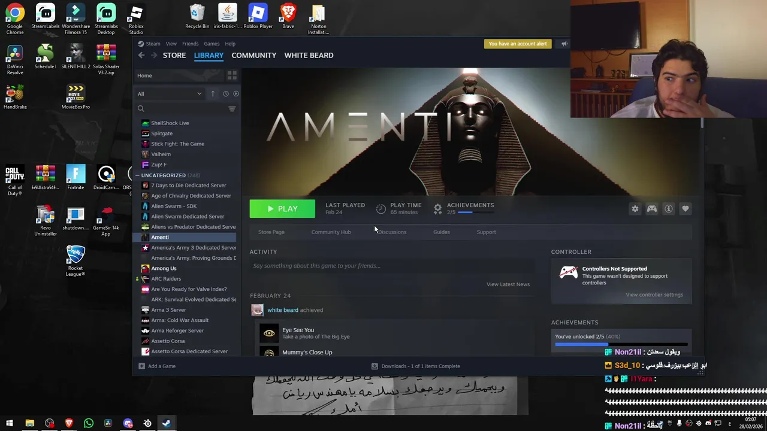Open the Recycle Bin desktop icon
767x431 pixels.
click(x=197, y=17)
